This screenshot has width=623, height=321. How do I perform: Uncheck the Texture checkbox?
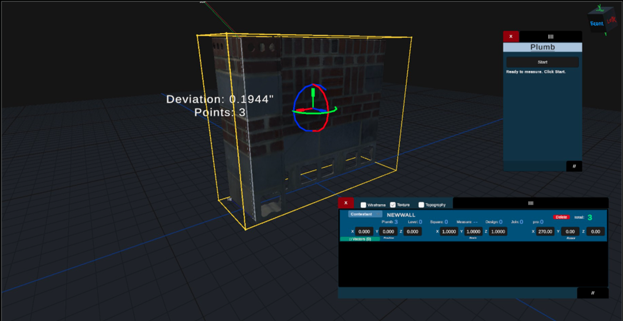393,205
